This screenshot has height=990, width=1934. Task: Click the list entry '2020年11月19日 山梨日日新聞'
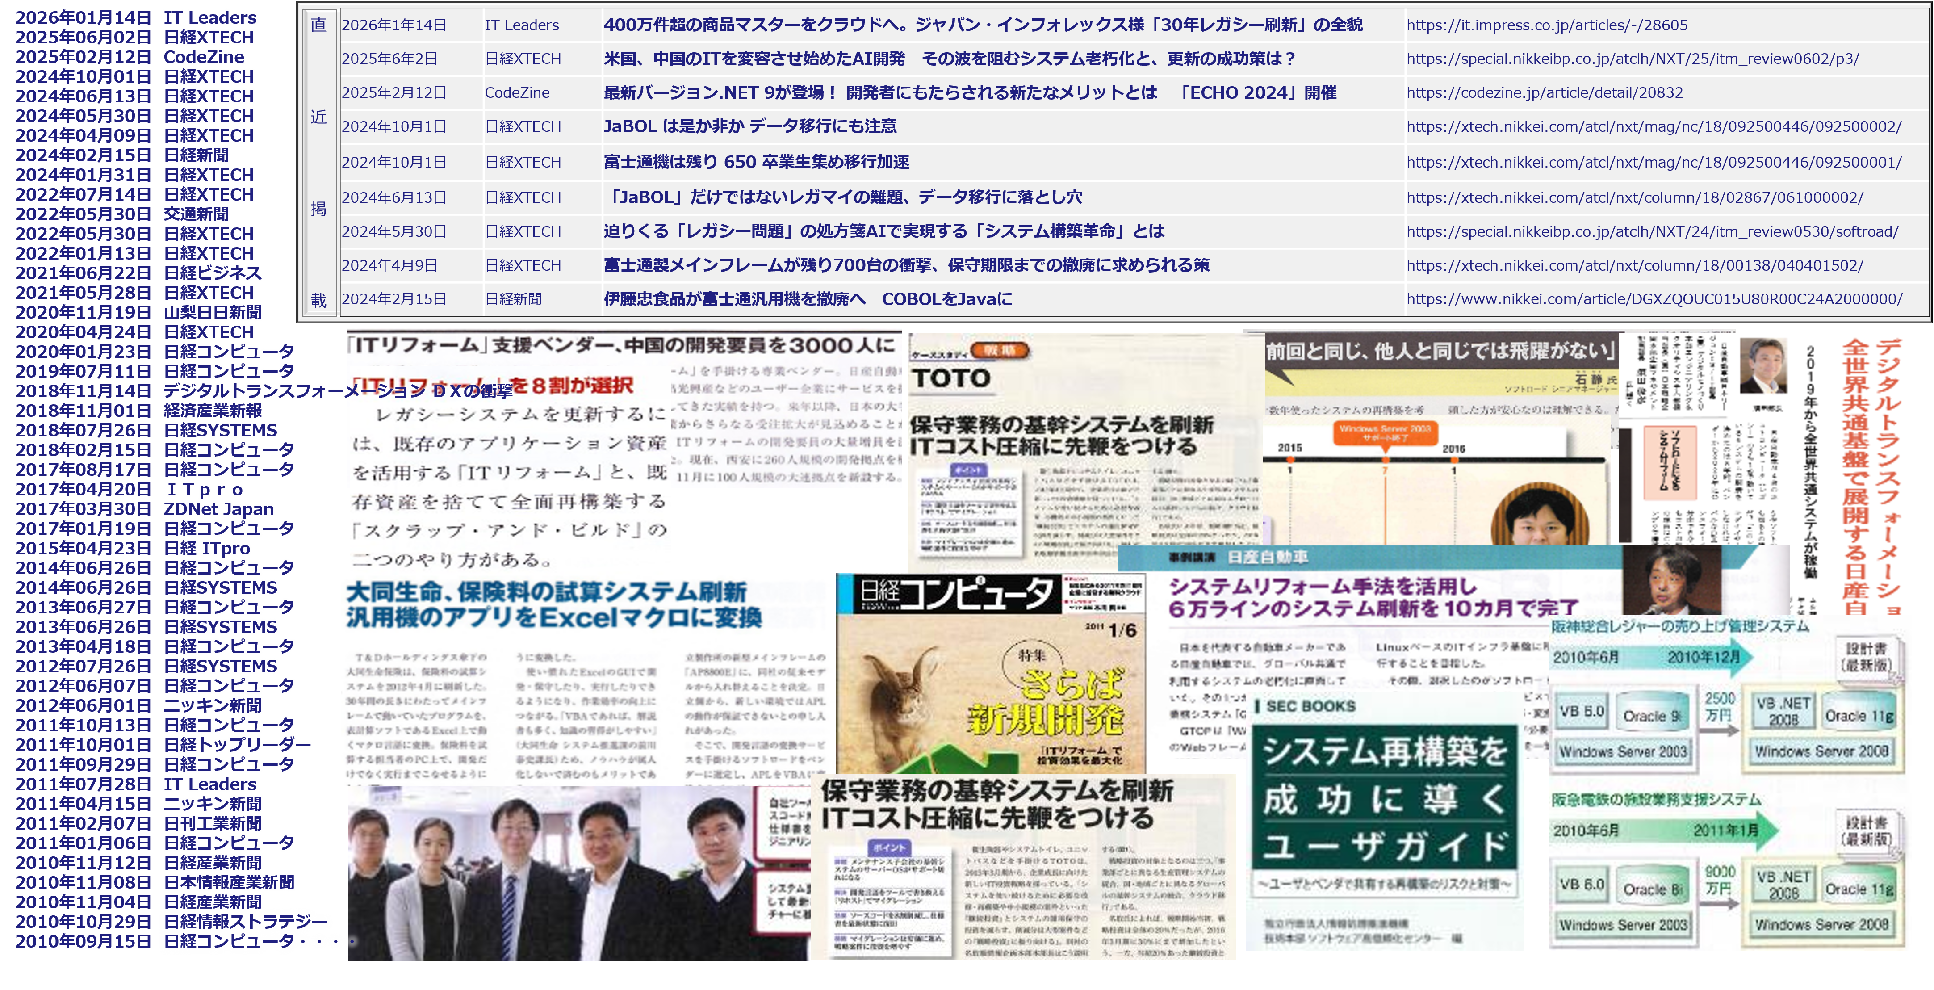138,312
